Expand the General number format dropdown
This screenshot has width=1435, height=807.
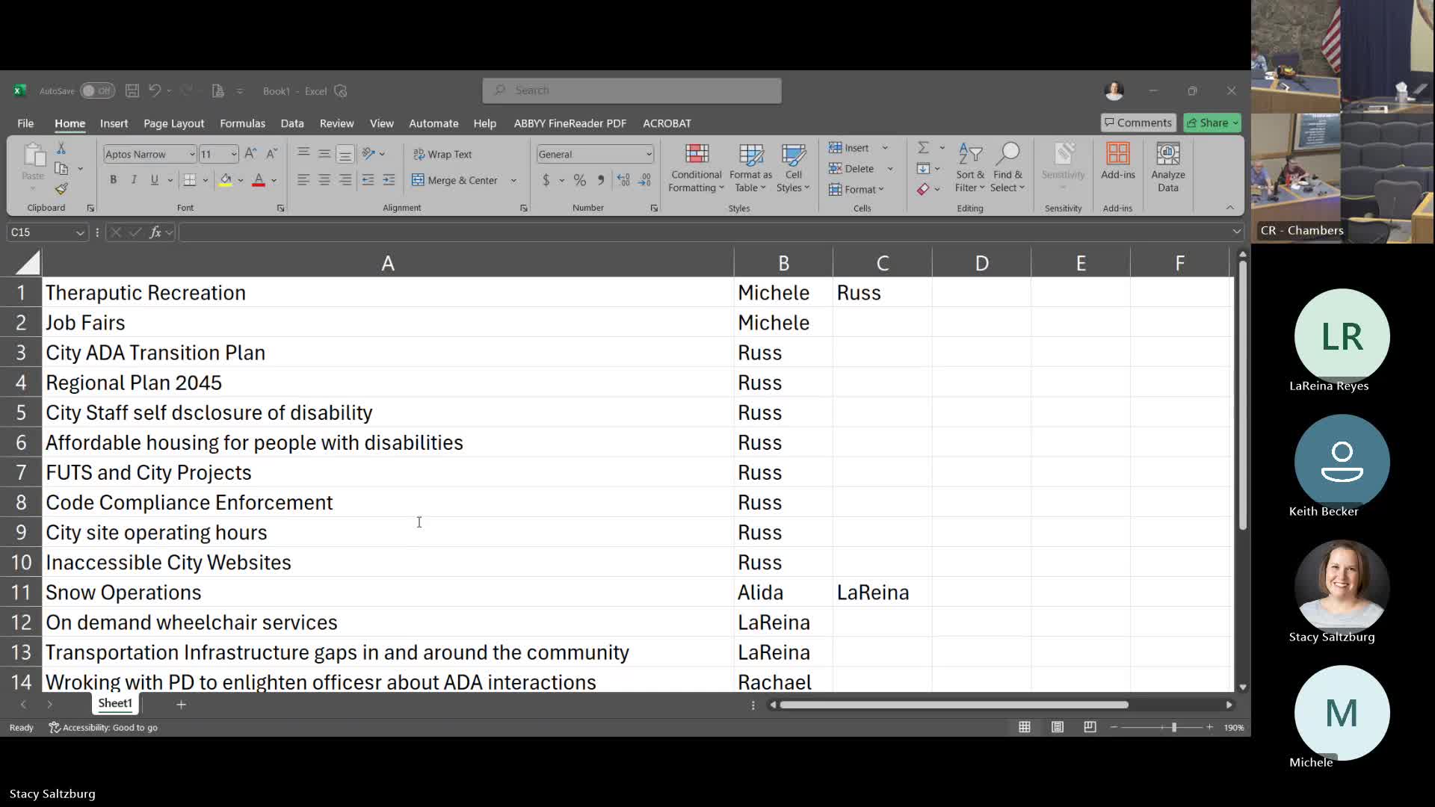pyautogui.click(x=648, y=154)
